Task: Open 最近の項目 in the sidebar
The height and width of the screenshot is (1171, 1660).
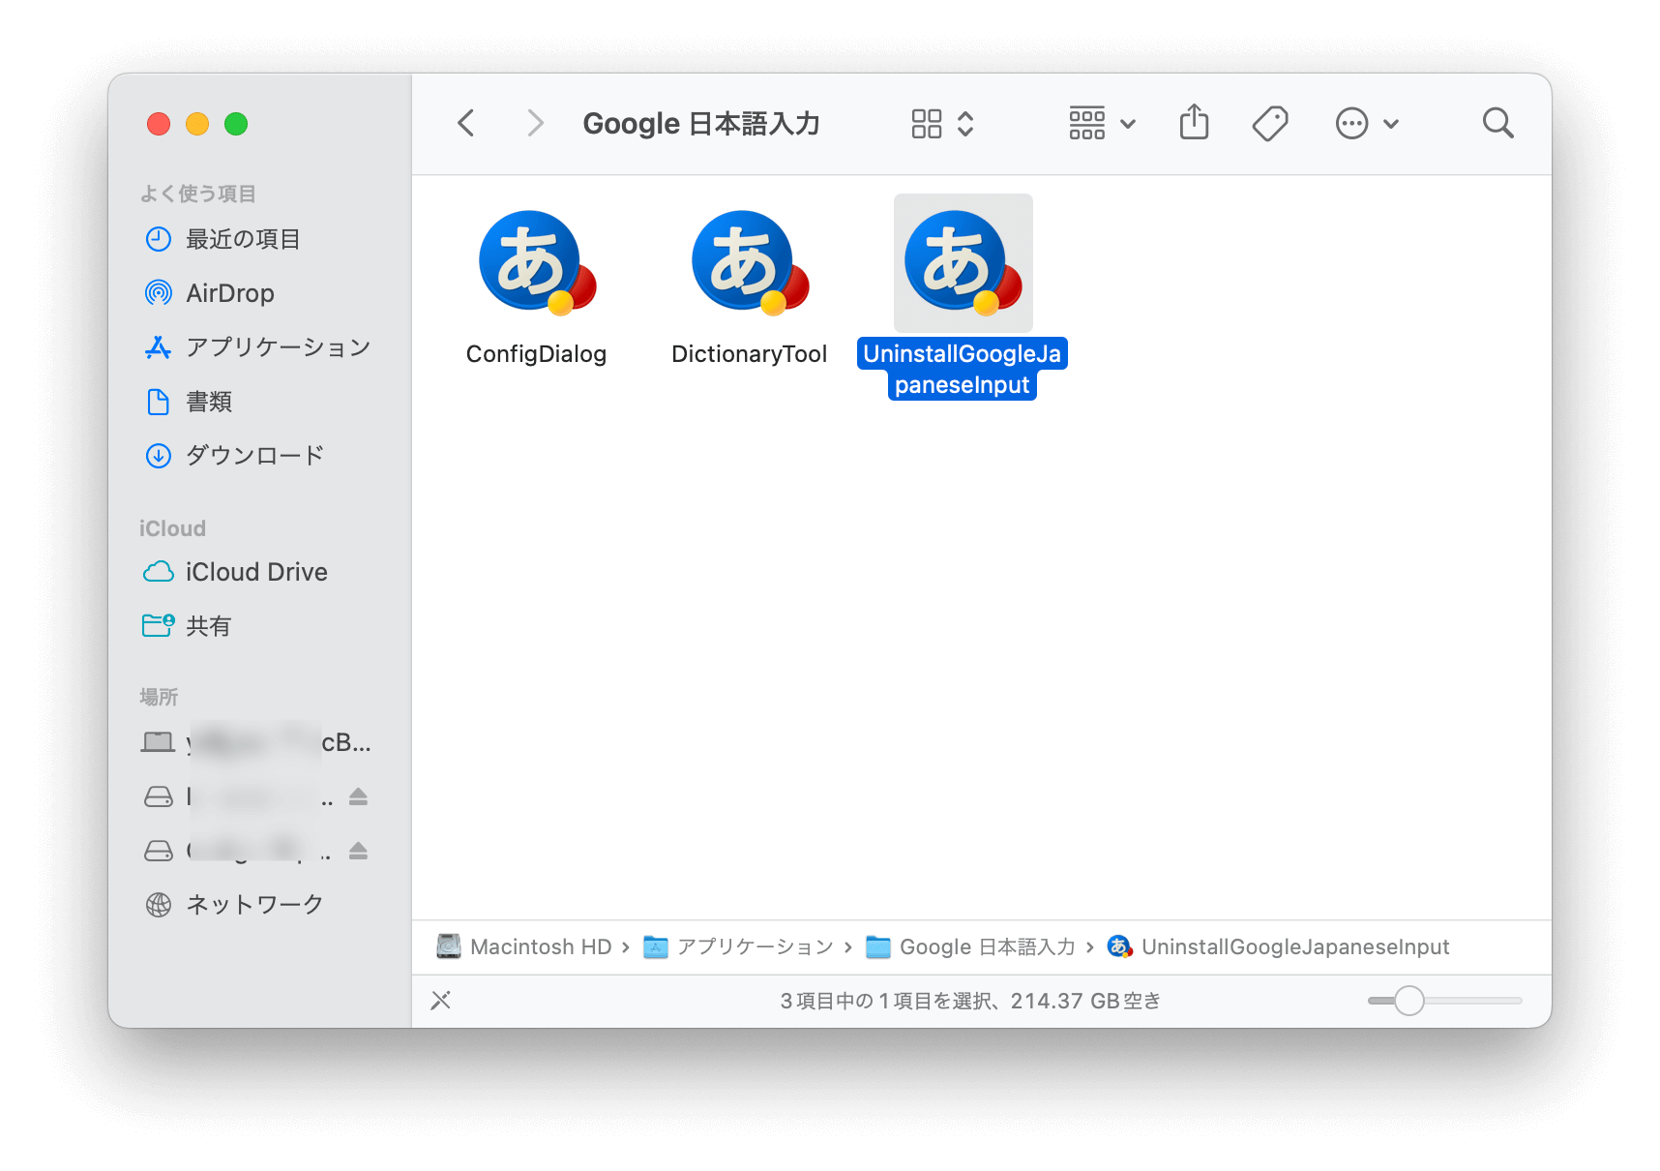Action: coord(242,239)
